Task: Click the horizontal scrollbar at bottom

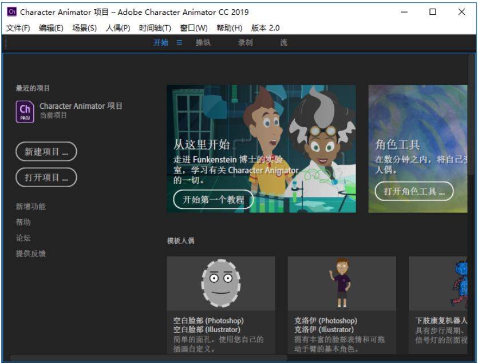Action: coord(149,357)
